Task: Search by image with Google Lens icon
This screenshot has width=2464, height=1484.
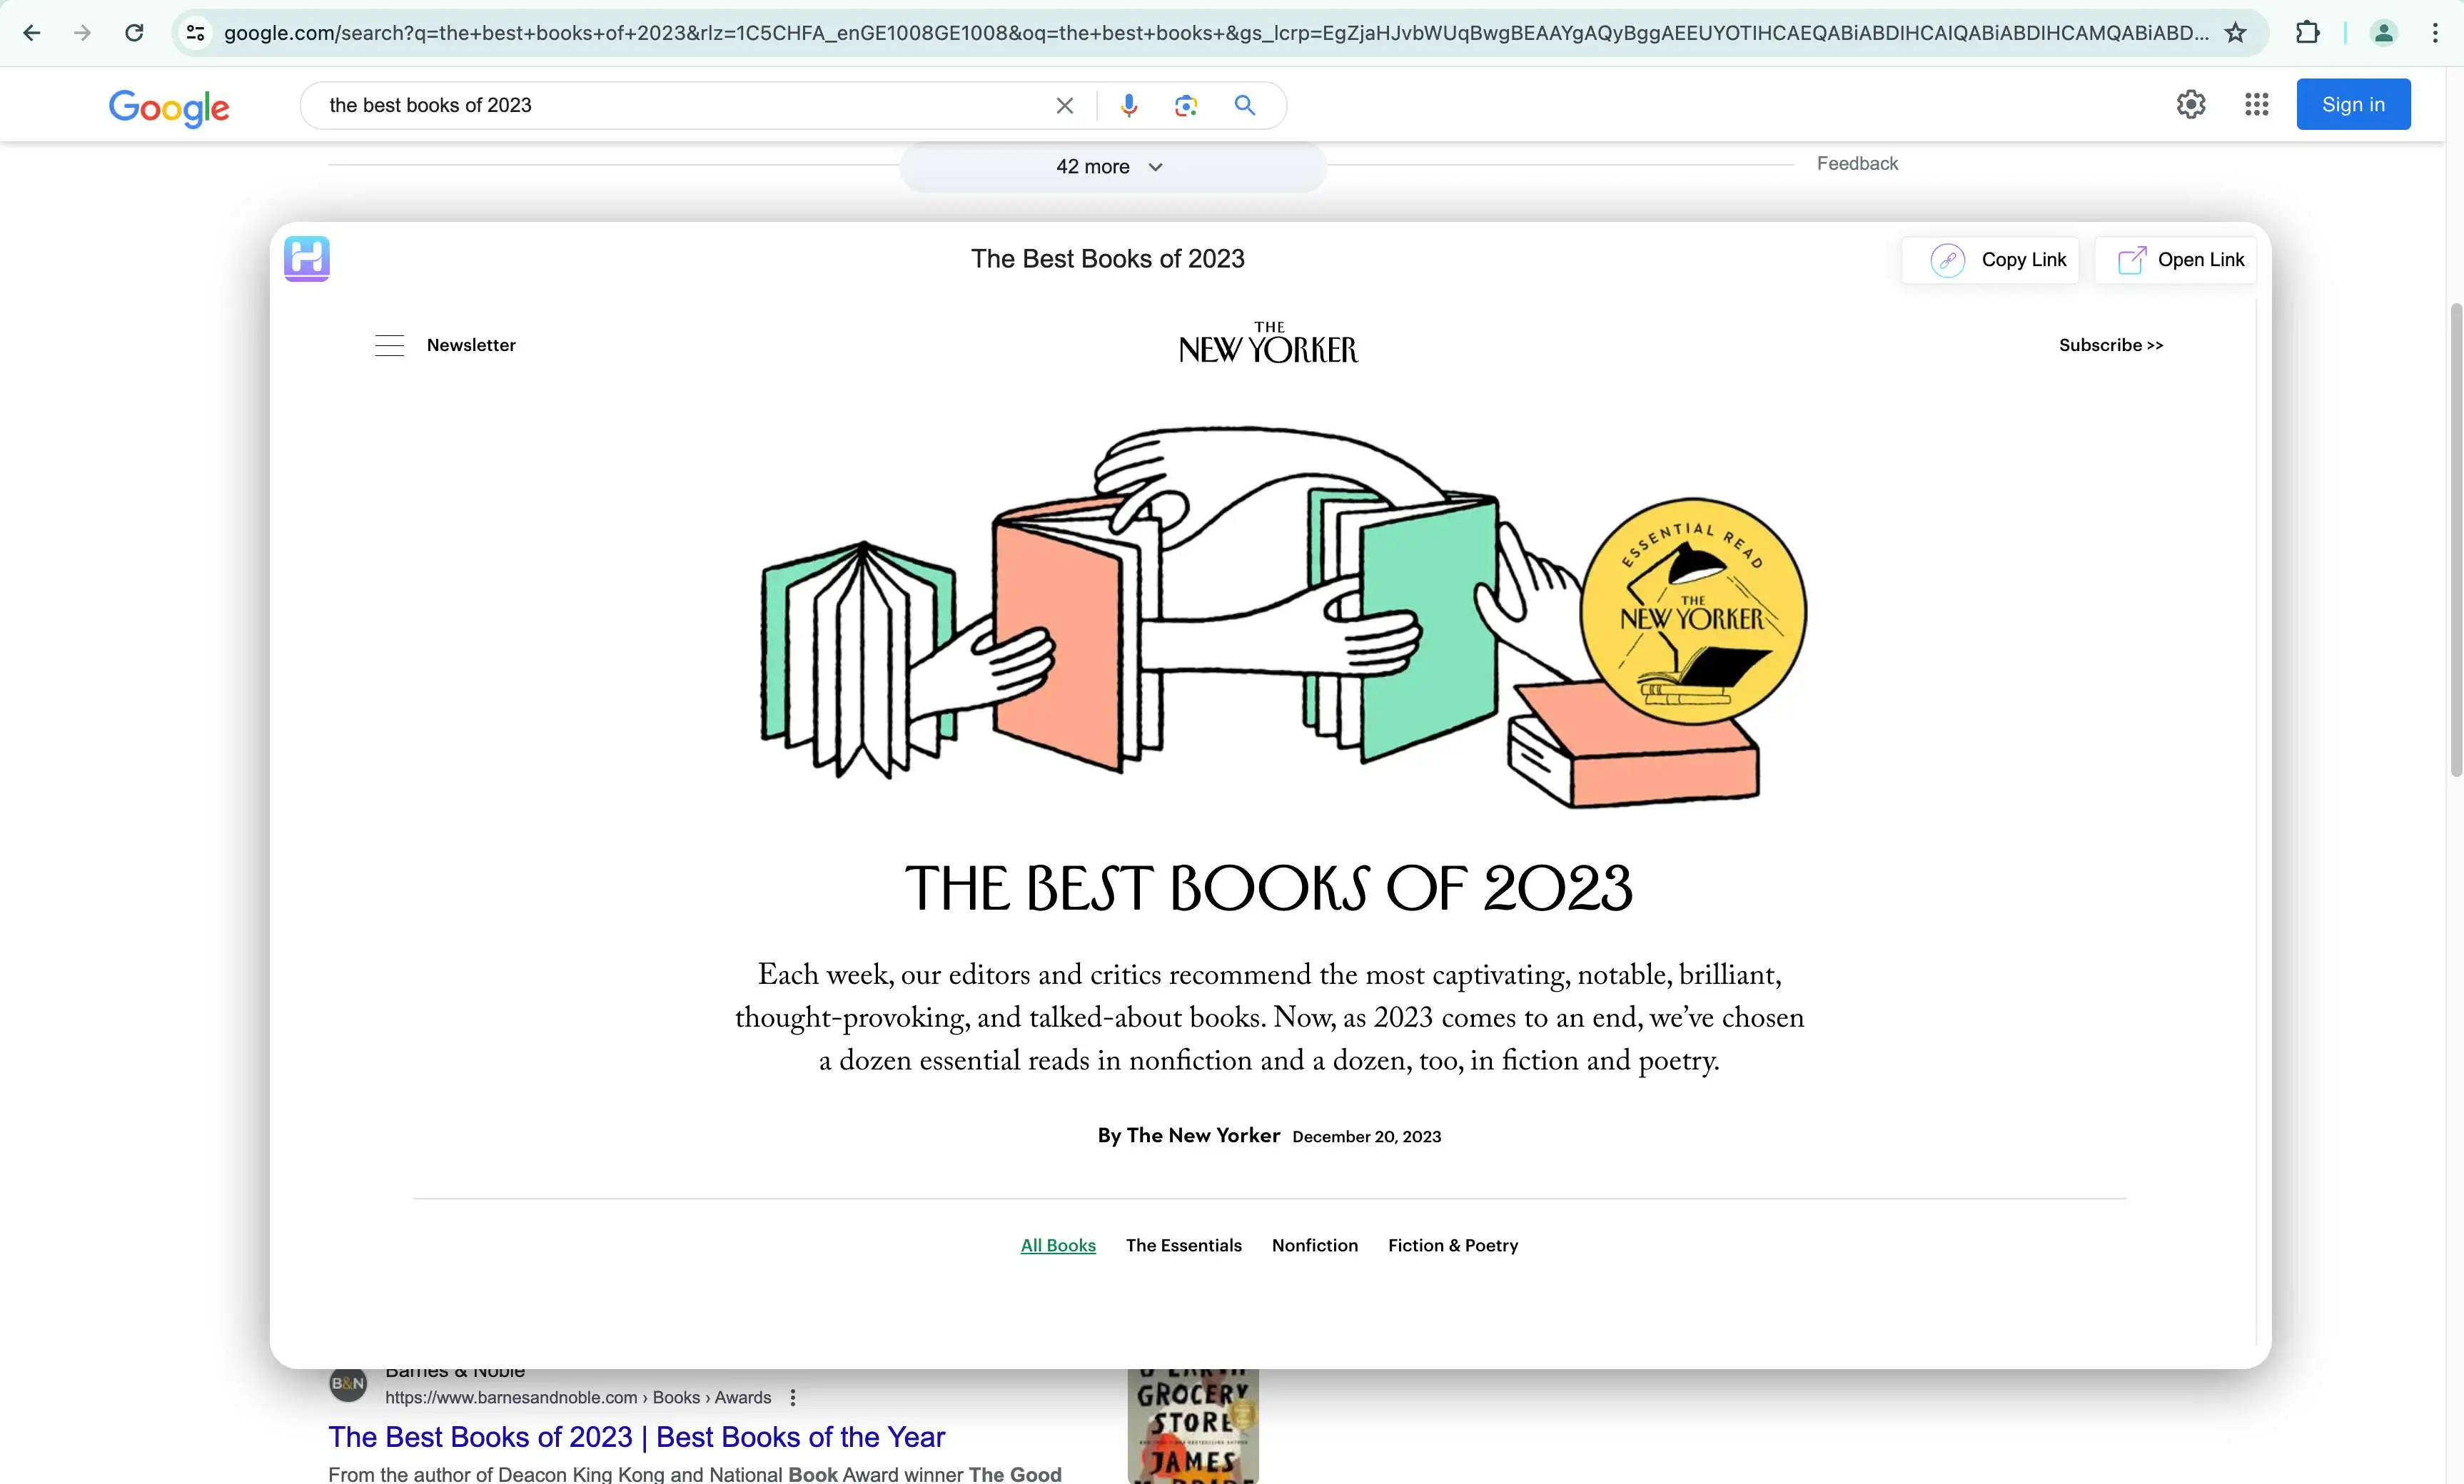Action: pos(1186,105)
